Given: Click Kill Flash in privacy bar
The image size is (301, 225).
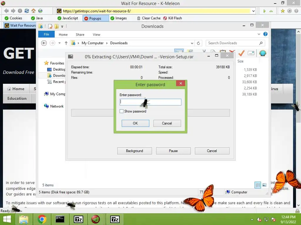Looking at the screenshot, I should pos(173,18).
